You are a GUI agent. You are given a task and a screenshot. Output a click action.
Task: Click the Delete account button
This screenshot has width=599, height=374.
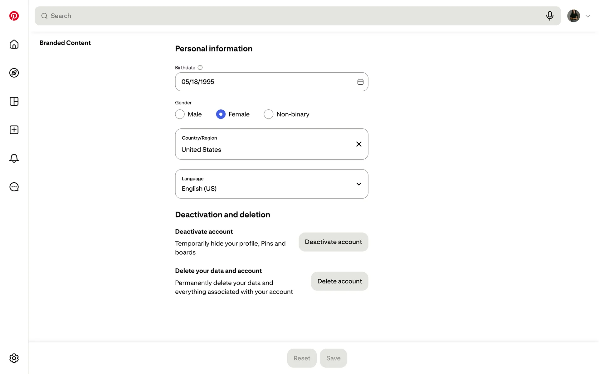click(x=339, y=281)
